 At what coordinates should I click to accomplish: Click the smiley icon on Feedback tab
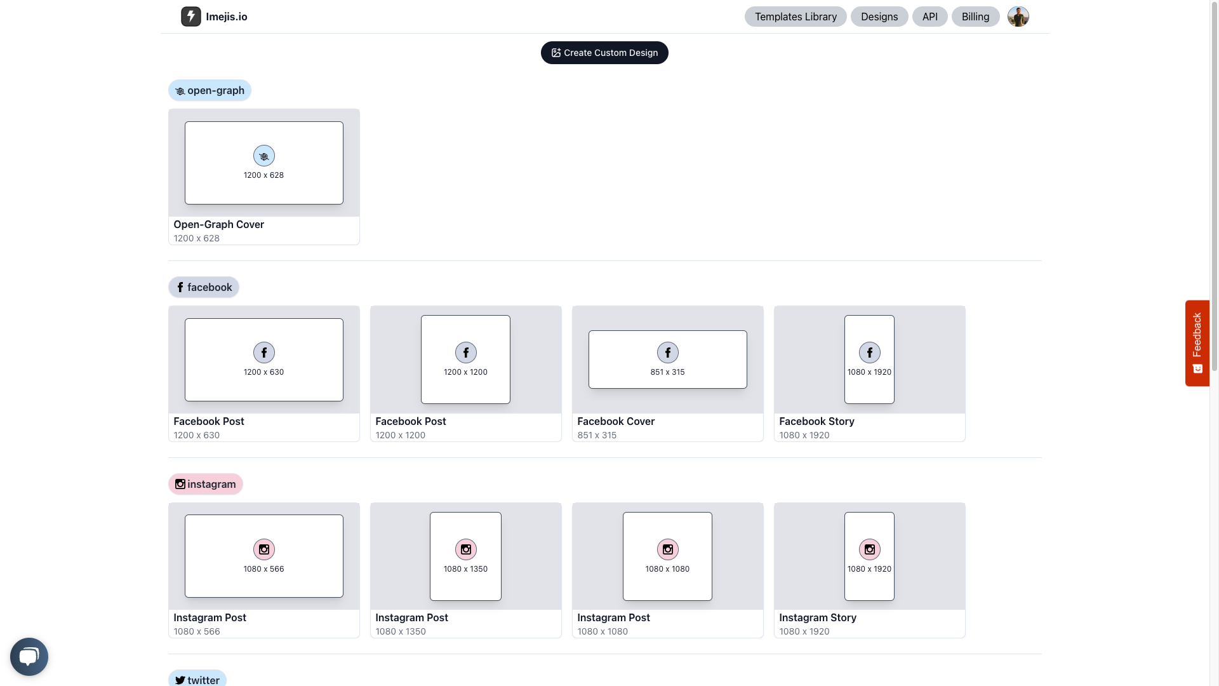point(1197,369)
